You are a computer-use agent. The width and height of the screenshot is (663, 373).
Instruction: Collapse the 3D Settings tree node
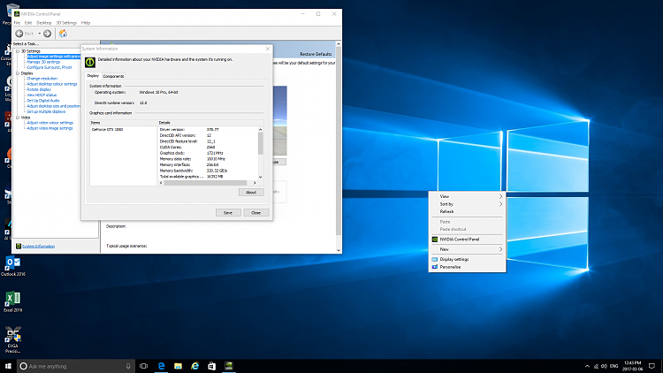[x=18, y=51]
